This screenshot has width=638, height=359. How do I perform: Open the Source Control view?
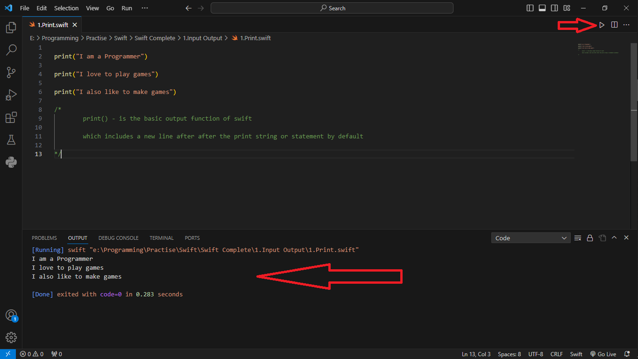click(11, 72)
